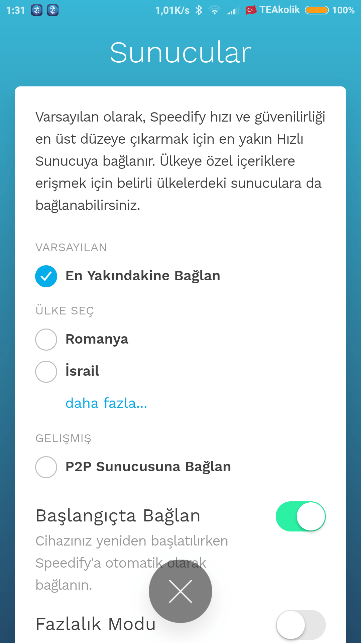The width and height of the screenshot is (361, 643).
Task: Enable the Fazlalık Modu switch
Action: (x=300, y=625)
